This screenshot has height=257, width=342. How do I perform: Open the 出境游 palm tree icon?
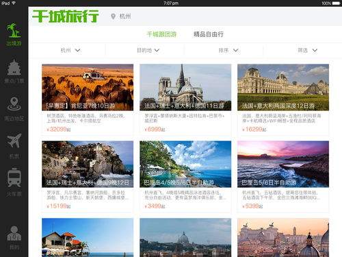[14, 30]
